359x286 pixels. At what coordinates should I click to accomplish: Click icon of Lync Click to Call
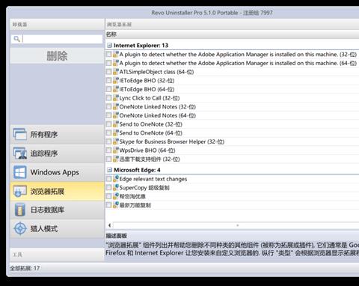(116, 98)
